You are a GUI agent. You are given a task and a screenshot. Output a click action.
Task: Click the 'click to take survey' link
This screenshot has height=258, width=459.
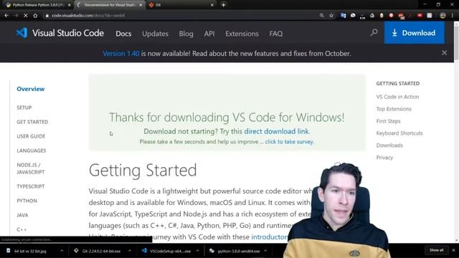click(289, 142)
